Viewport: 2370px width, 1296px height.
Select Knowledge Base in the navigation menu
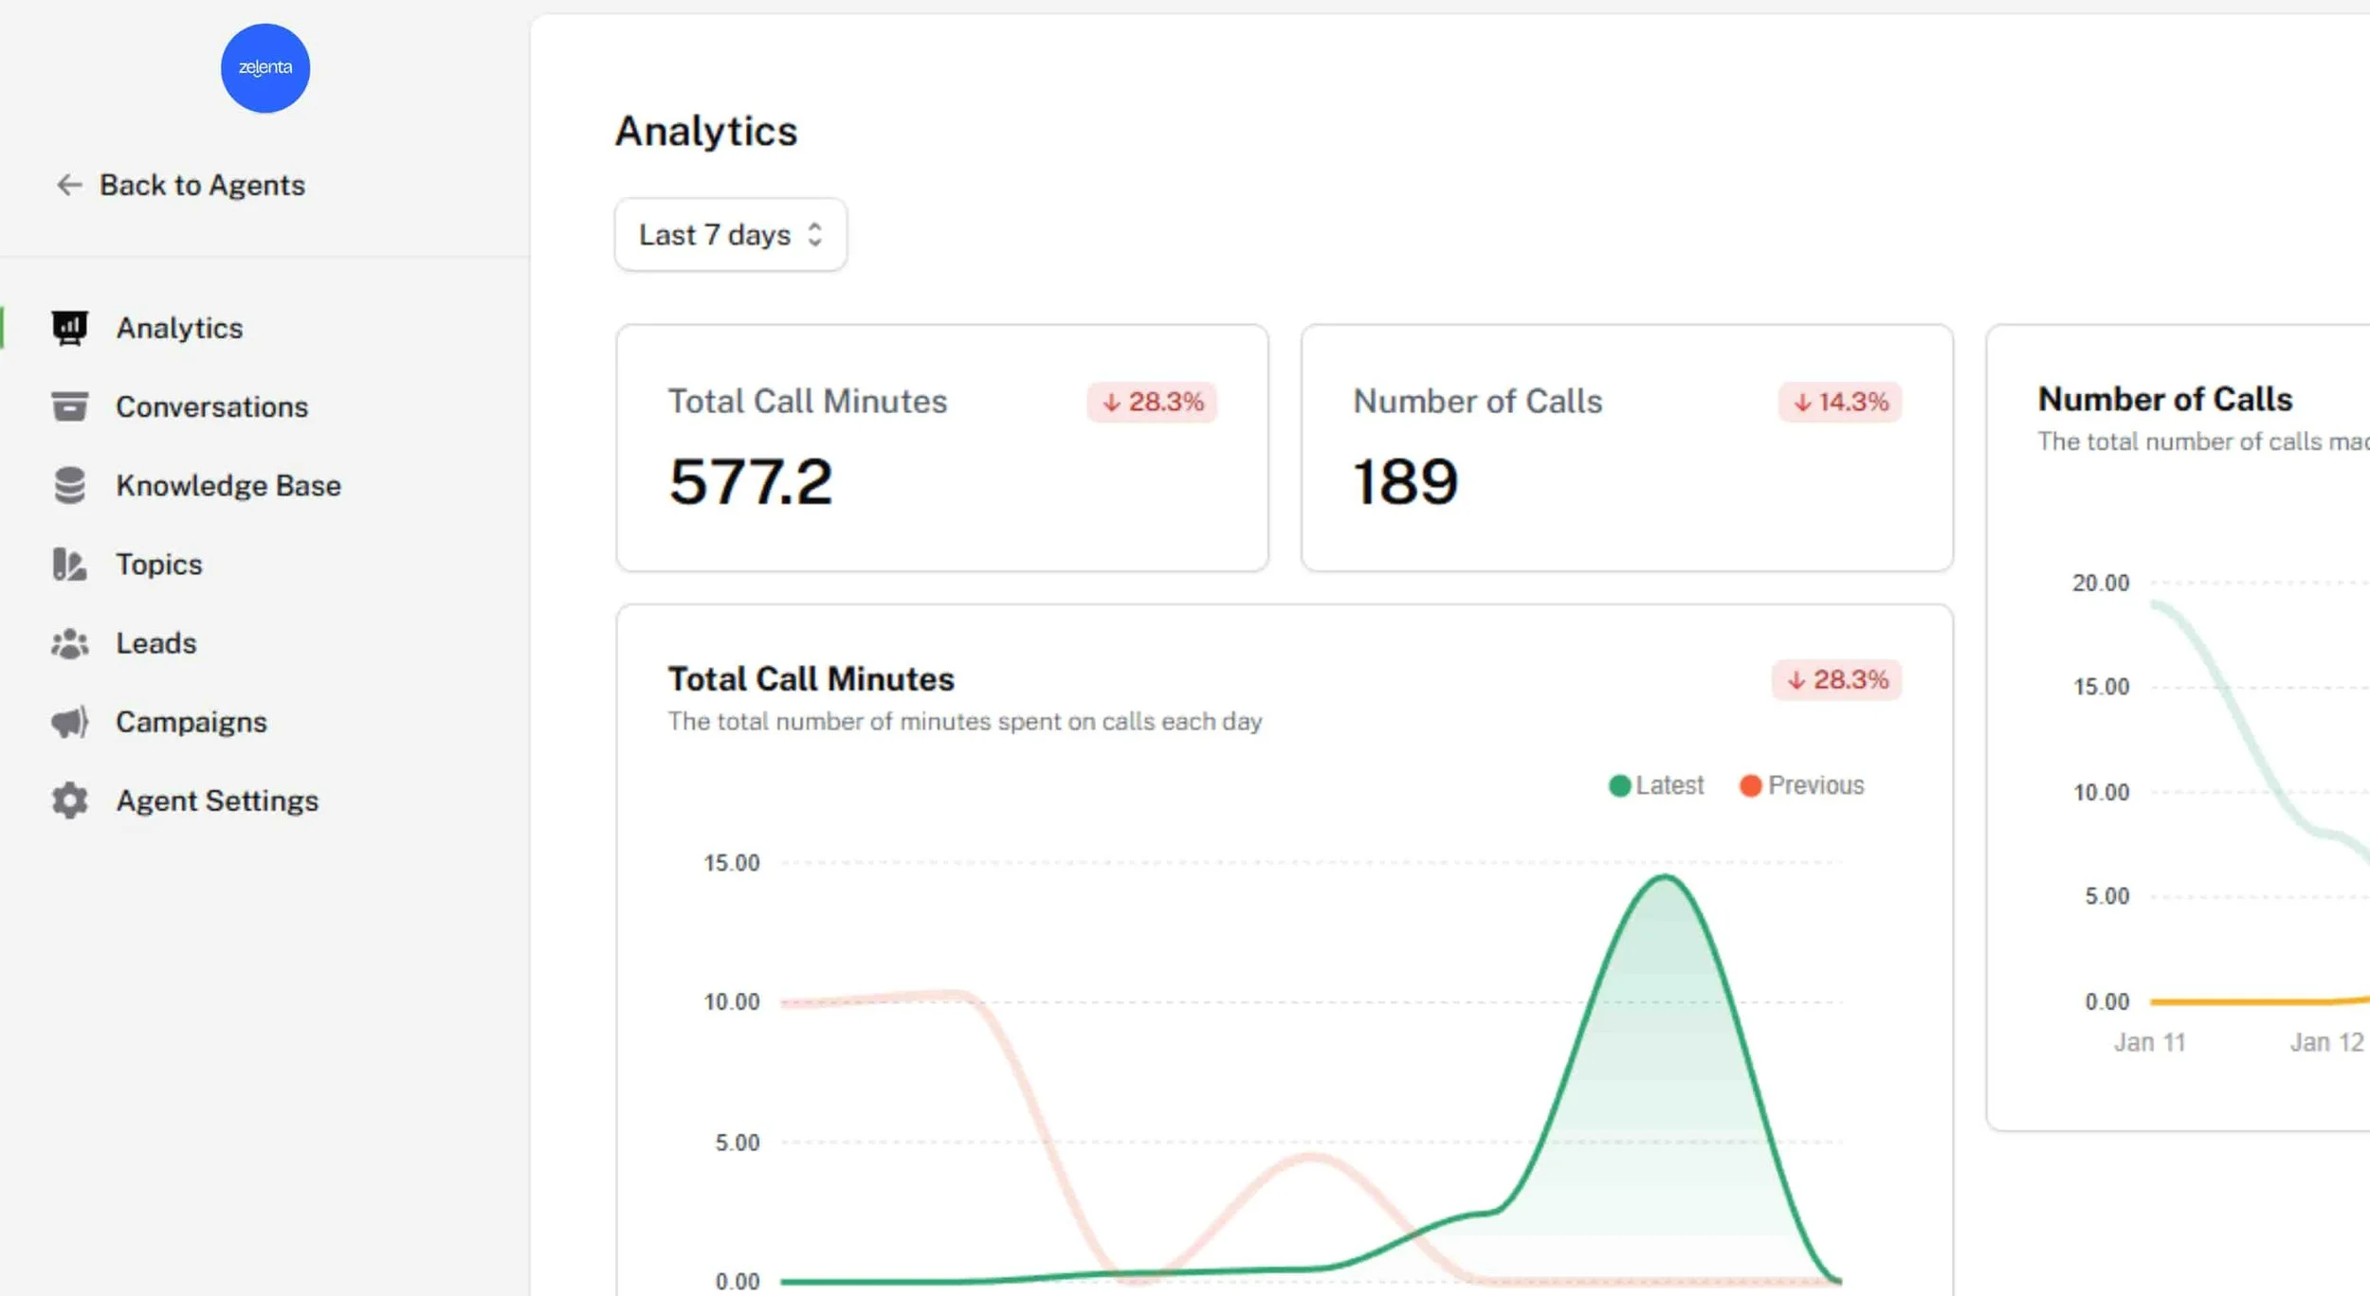pyautogui.click(x=228, y=485)
